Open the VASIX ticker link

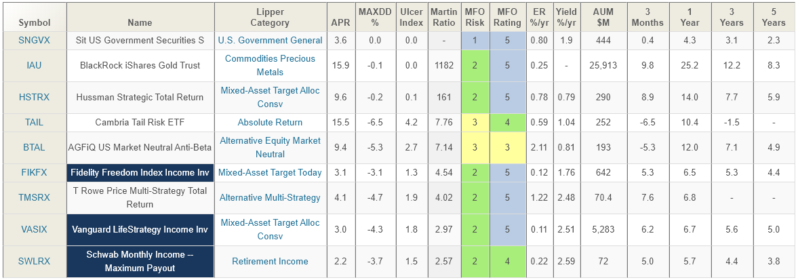click(x=33, y=229)
